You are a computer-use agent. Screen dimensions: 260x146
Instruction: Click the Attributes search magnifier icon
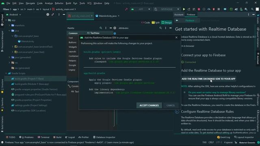[160, 28]
